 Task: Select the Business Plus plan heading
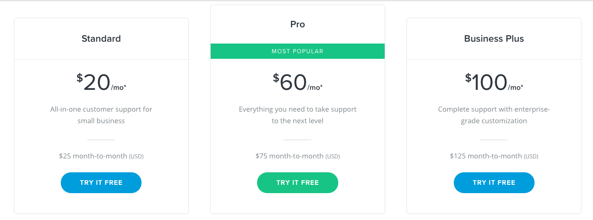pyautogui.click(x=494, y=39)
